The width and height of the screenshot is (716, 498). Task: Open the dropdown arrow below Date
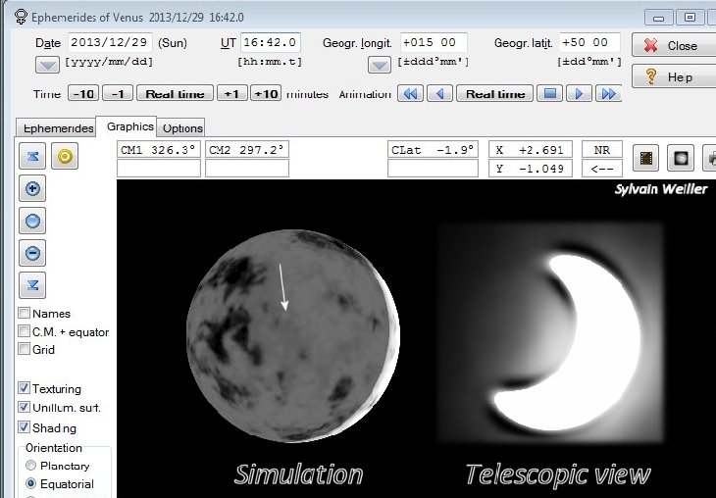tap(47, 66)
